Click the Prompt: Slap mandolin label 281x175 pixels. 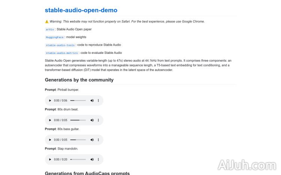61,149
